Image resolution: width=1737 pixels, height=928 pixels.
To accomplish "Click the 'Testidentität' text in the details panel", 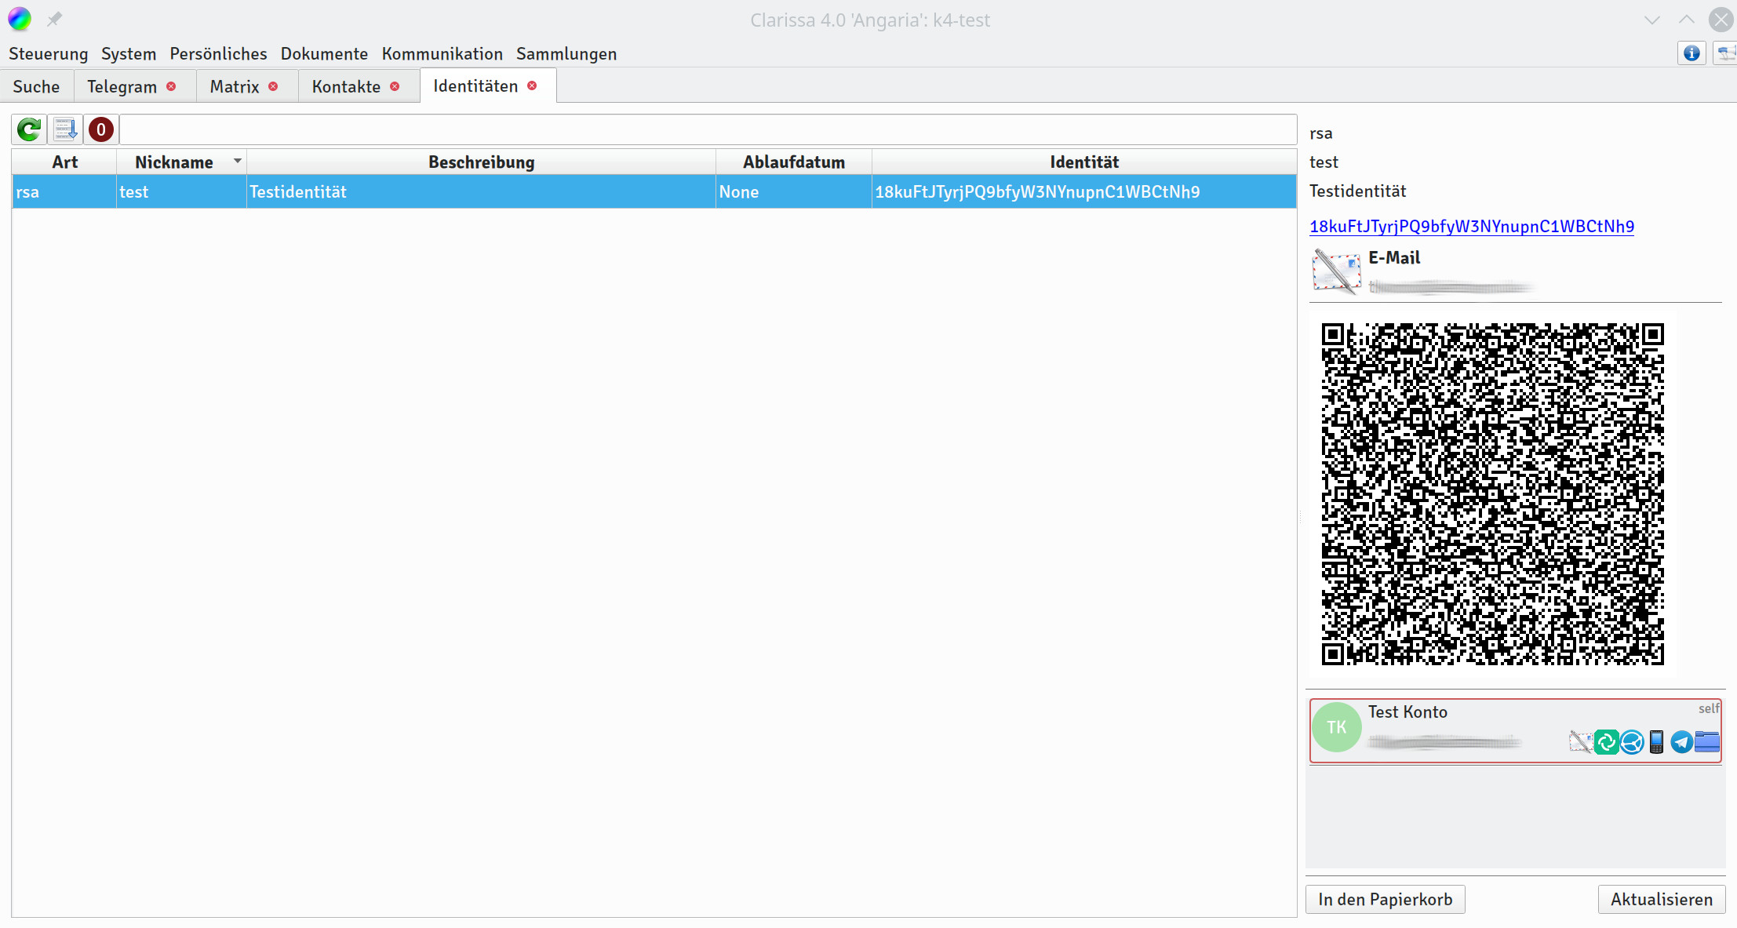I will (1357, 191).
